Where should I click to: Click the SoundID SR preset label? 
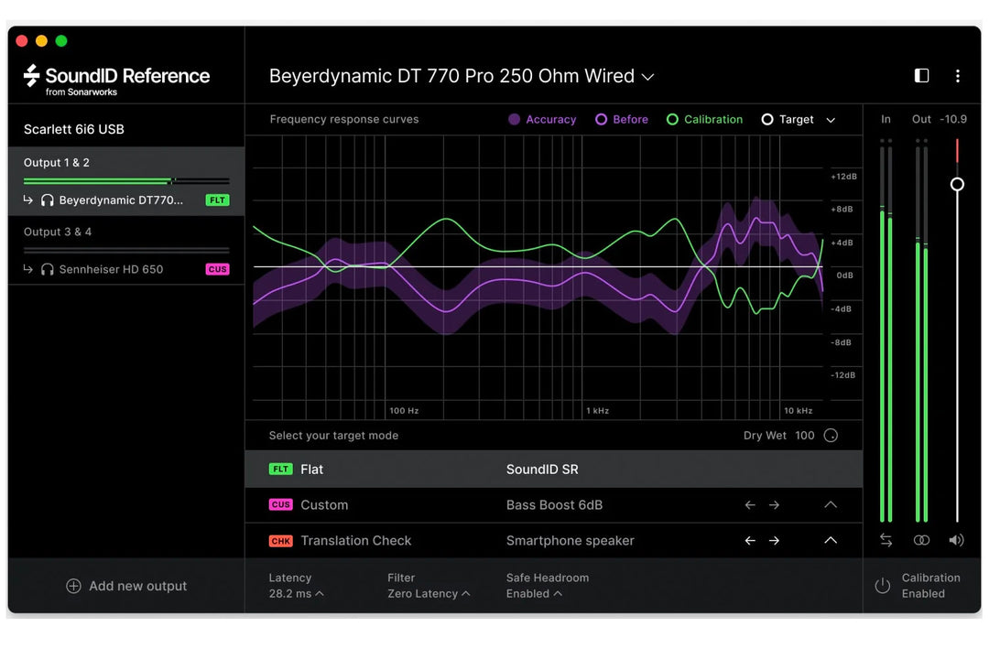(x=542, y=470)
